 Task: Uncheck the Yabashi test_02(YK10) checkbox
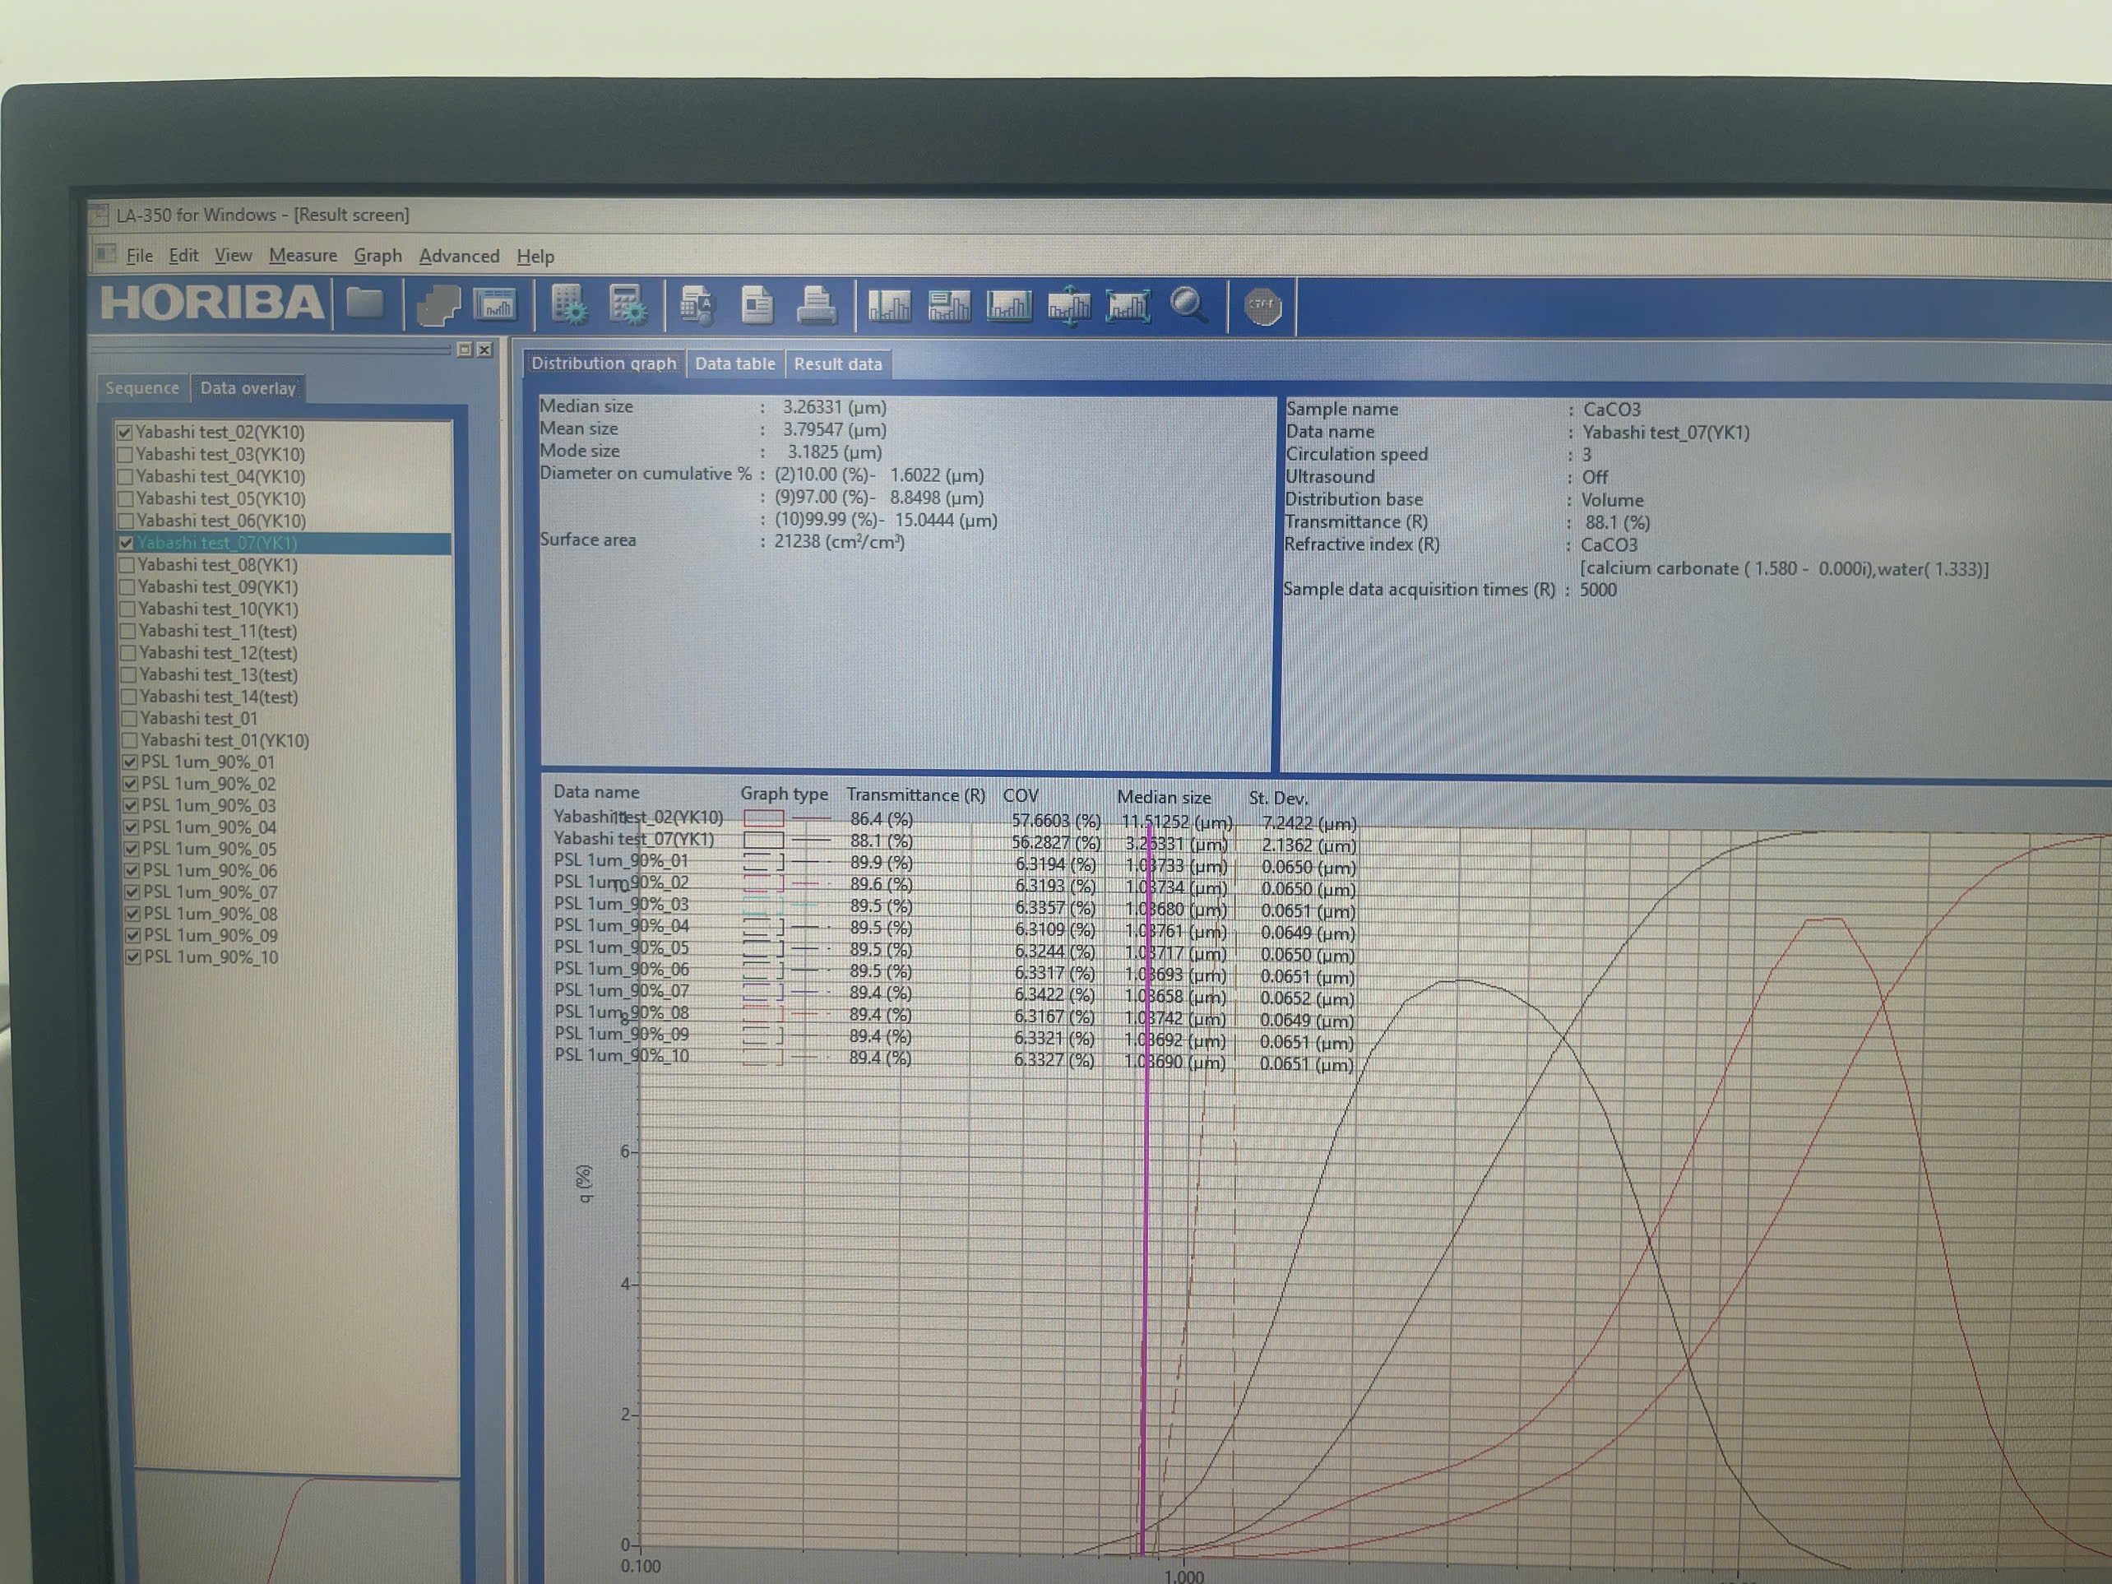click(124, 433)
